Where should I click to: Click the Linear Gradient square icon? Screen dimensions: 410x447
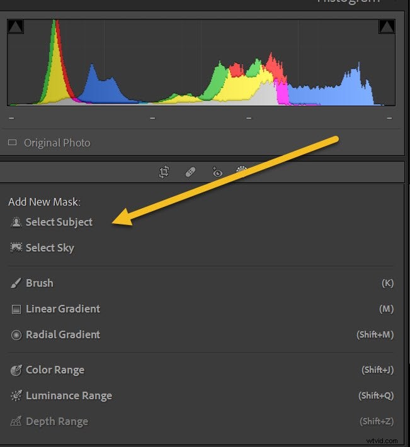pos(16,309)
